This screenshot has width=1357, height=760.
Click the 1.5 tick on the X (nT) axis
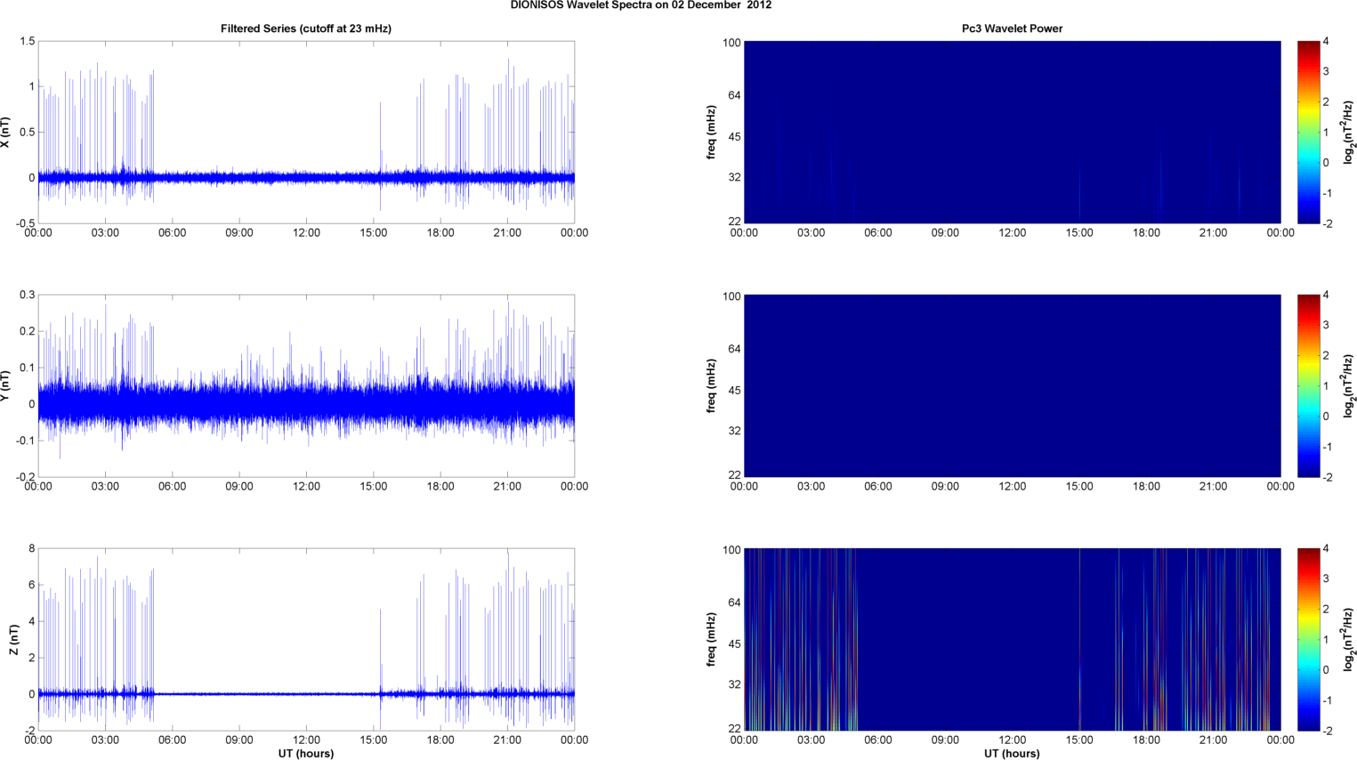[27, 42]
